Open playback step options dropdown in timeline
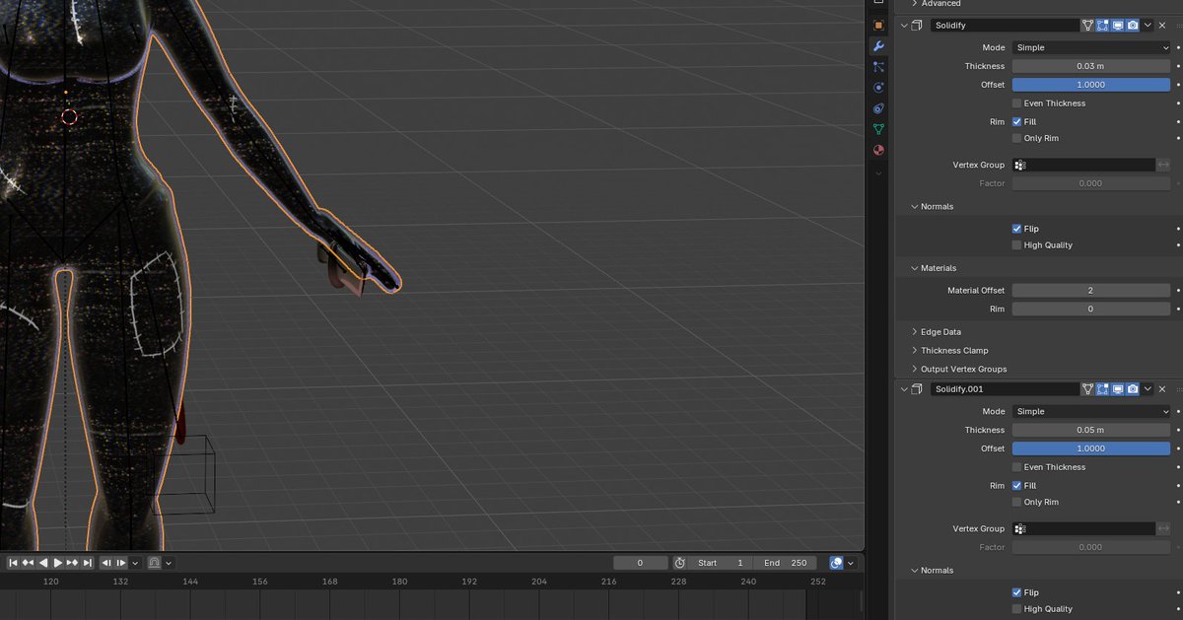1183x620 pixels. [135, 563]
